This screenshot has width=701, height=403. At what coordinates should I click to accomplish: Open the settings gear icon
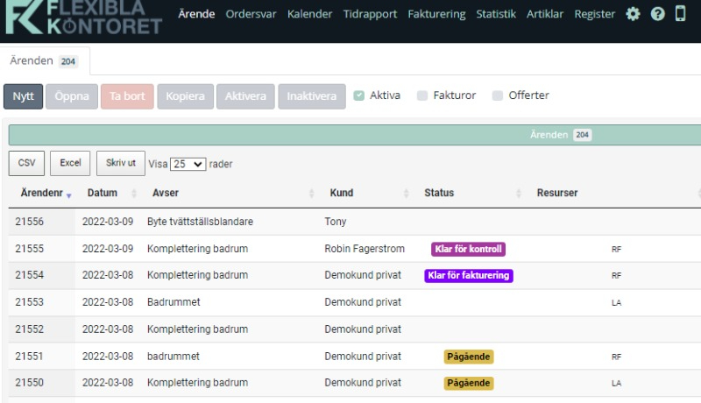point(633,14)
